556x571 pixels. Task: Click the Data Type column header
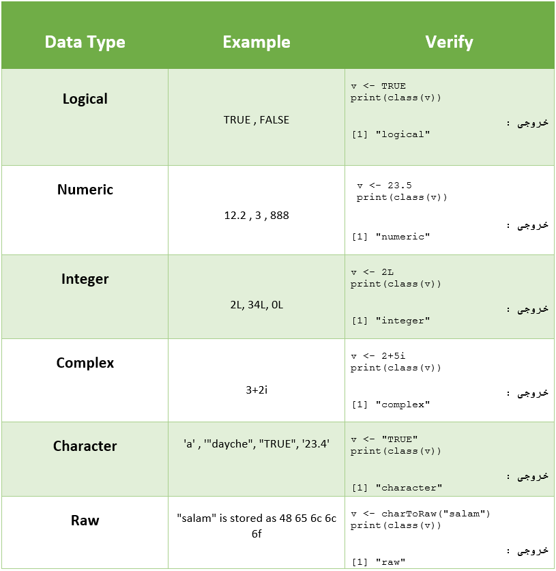(85, 42)
